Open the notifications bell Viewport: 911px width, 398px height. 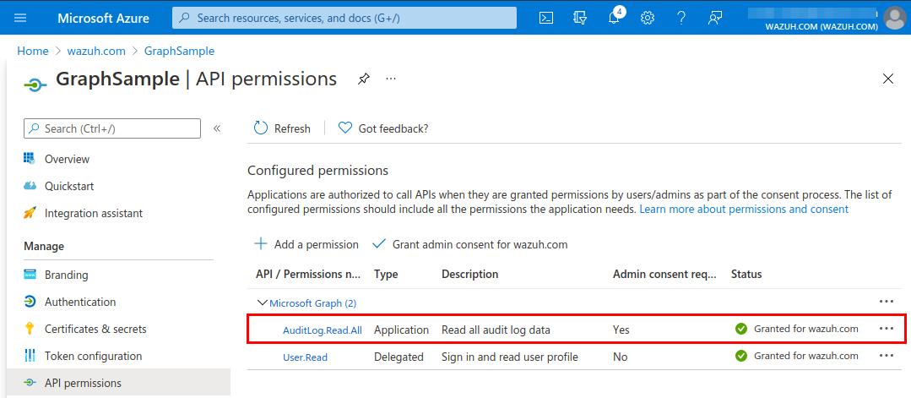click(614, 18)
